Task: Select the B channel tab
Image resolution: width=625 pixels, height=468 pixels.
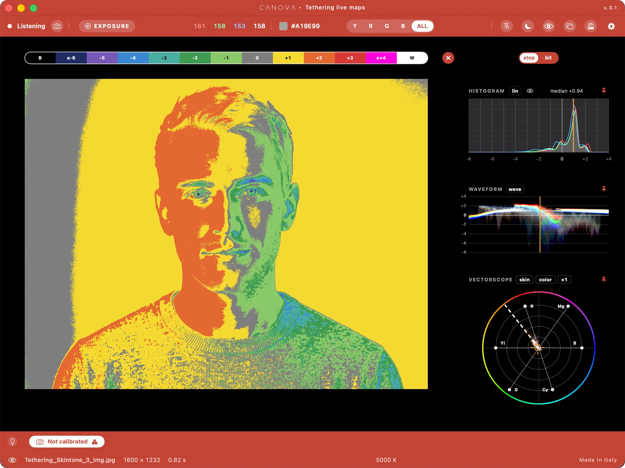Action: (403, 26)
